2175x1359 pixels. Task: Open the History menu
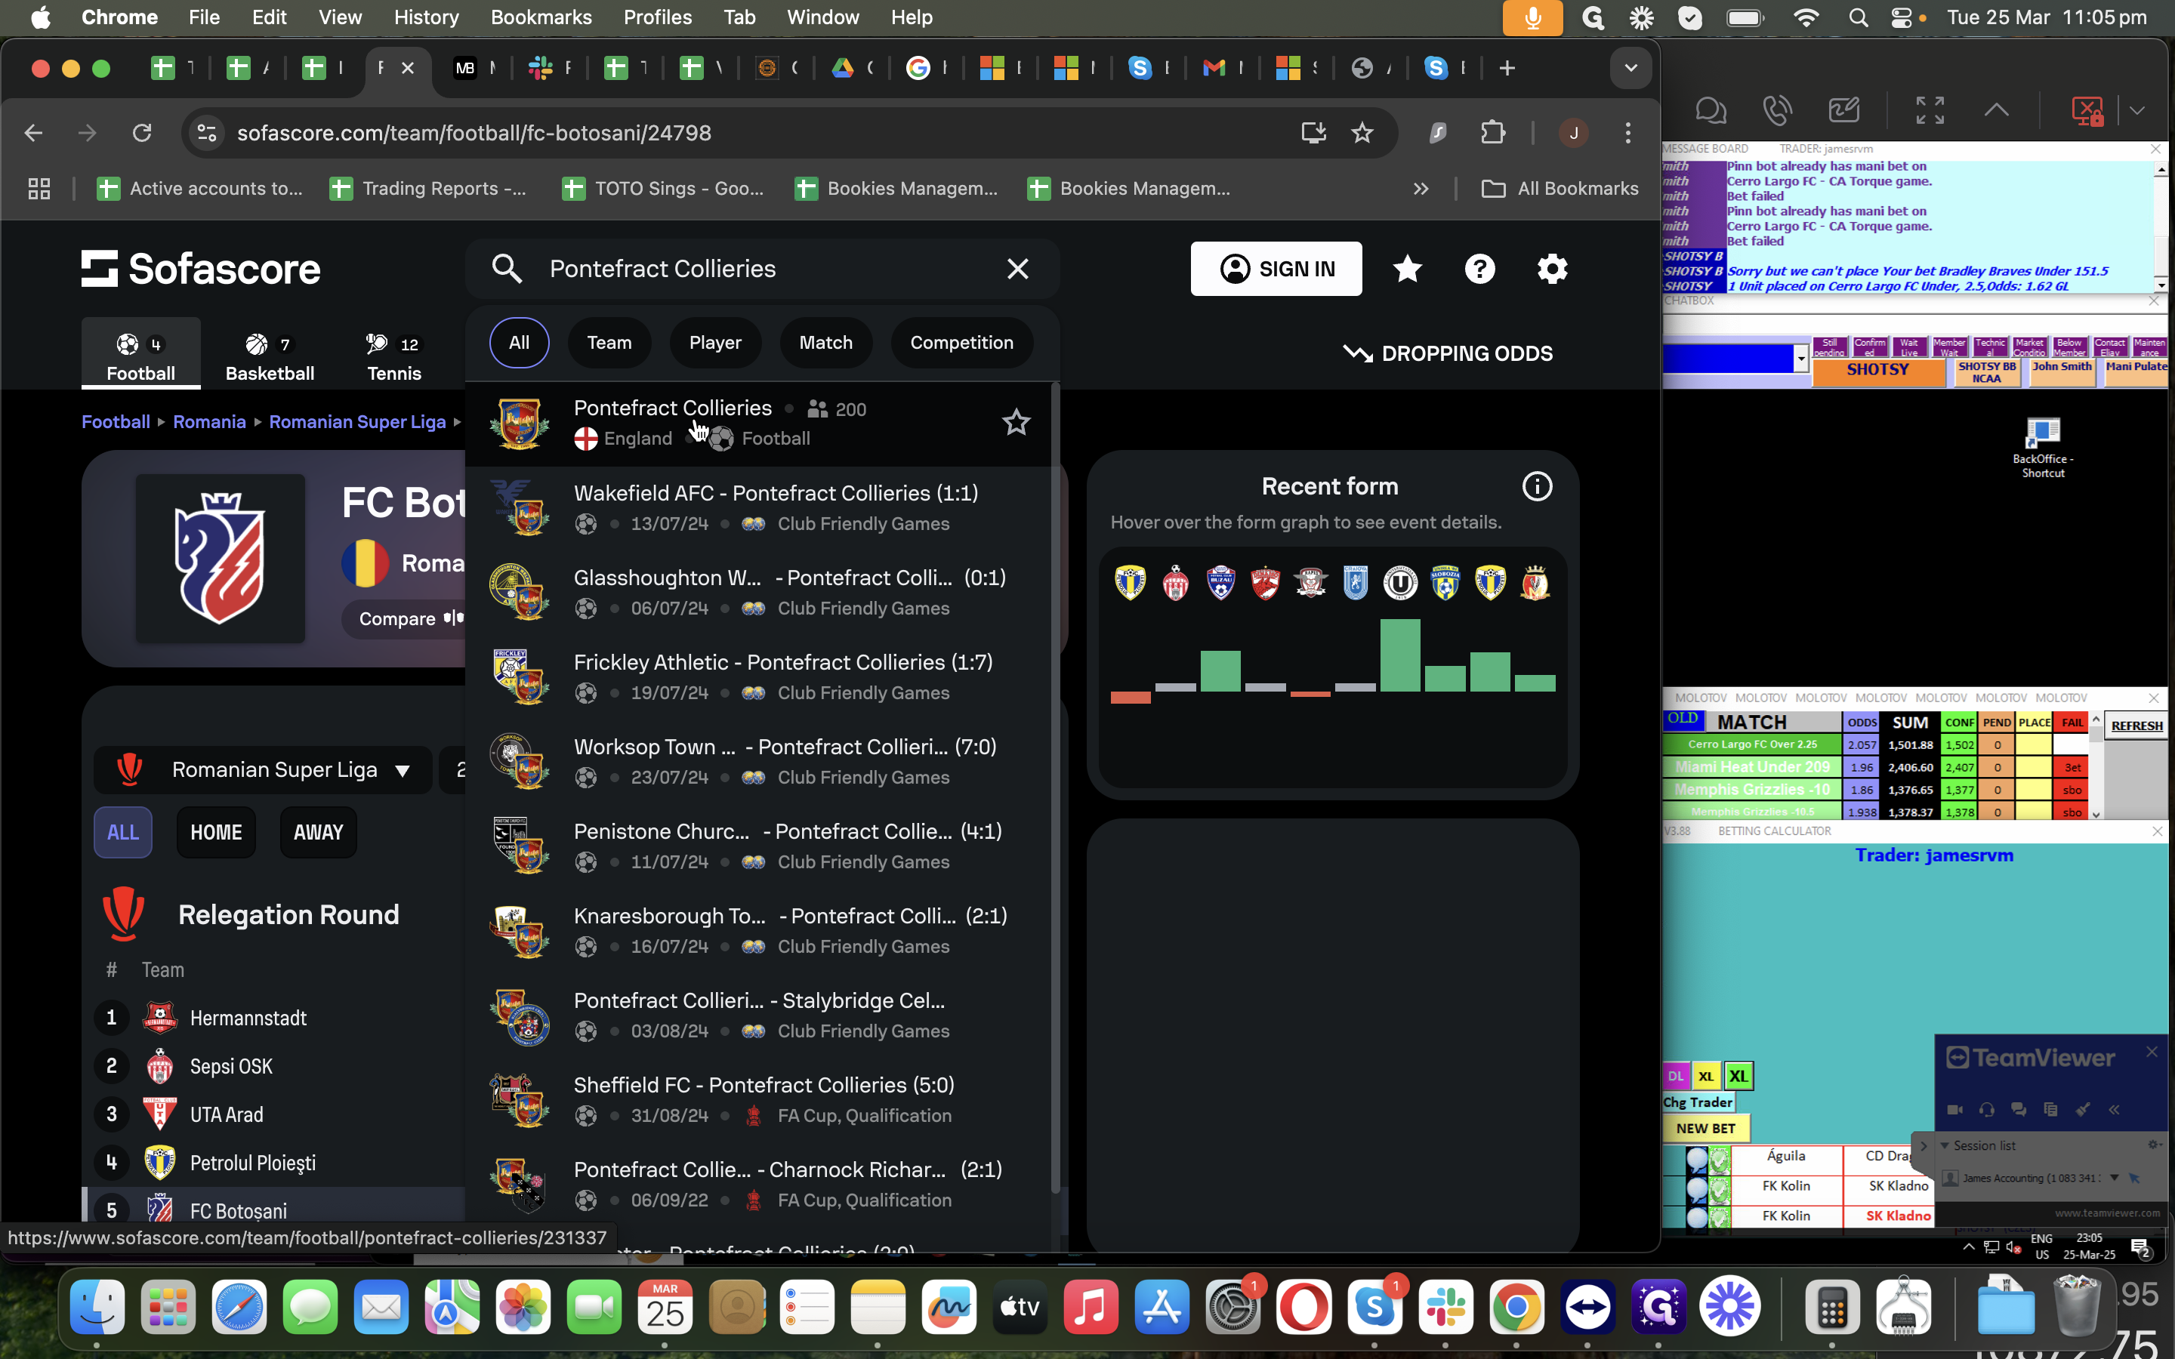click(x=426, y=18)
